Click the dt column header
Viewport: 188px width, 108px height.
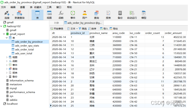click(x=61, y=33)
